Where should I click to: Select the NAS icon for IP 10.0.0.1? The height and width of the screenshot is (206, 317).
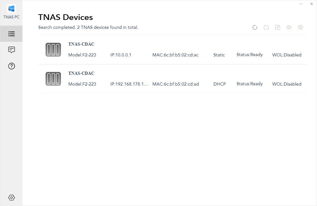click(53, 49)
